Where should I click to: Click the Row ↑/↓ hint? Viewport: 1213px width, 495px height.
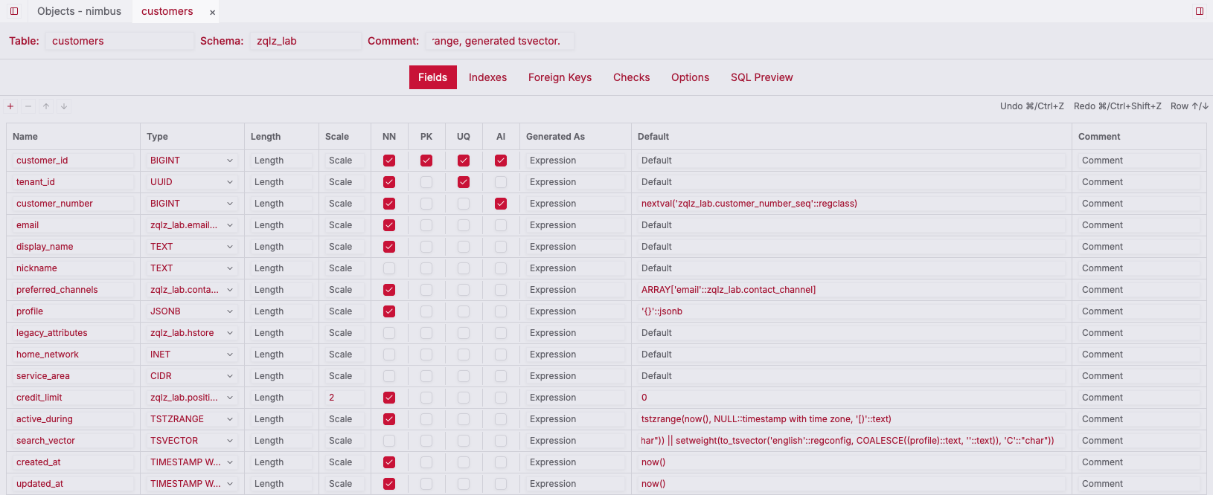(x=1189, y=106)
